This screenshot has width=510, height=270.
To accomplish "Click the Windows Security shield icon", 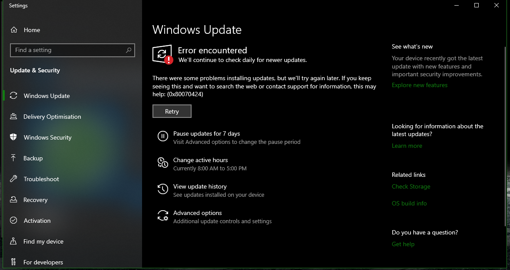I will (13, 137).
